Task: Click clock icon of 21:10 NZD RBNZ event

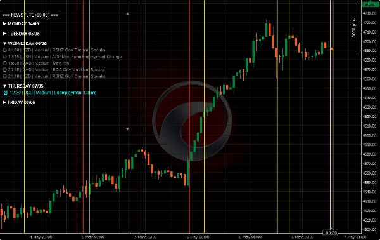Action: [4, 76]
